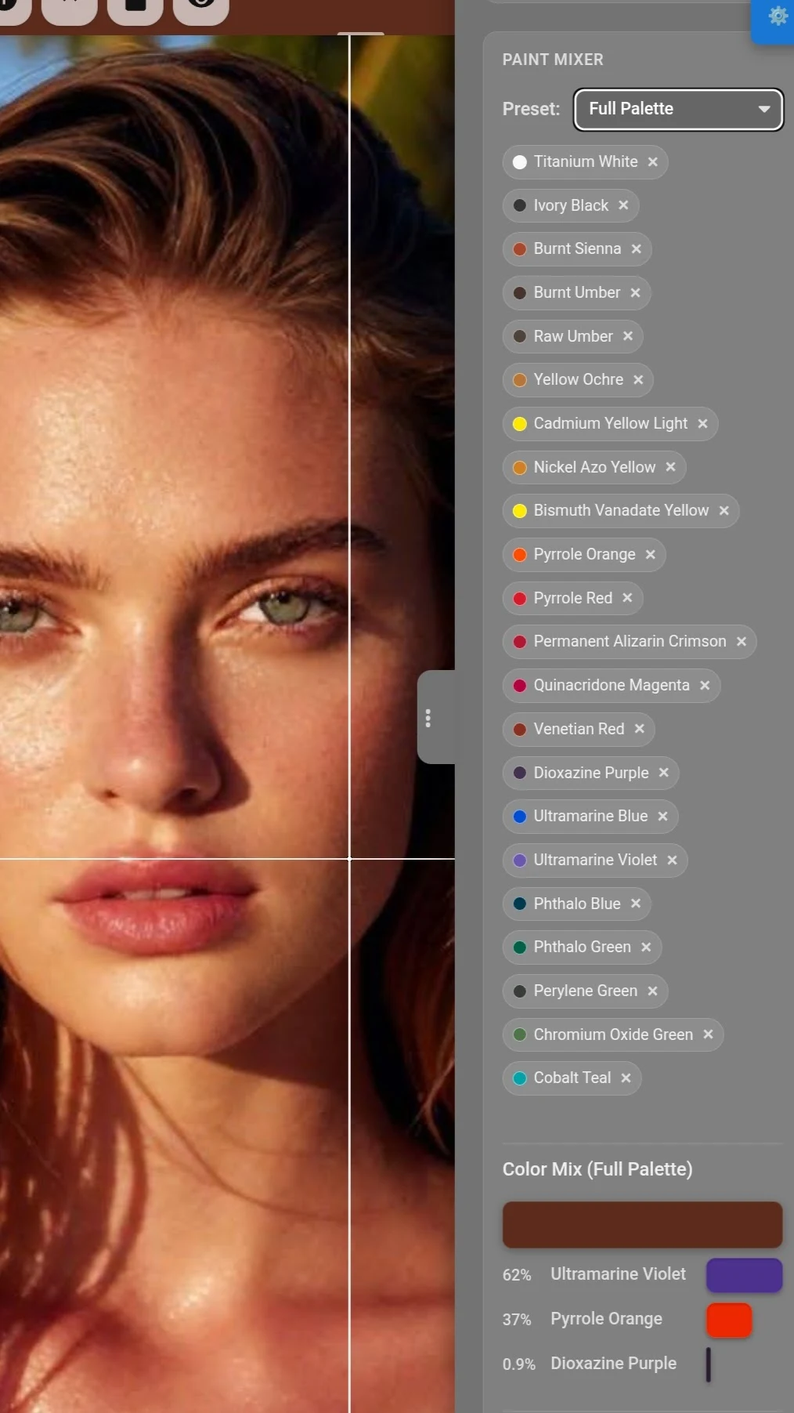This screenshot has height=1413, width=794.
Task: Remove Burnt Umber with its × icon
Action: click(x=636, y=292)
